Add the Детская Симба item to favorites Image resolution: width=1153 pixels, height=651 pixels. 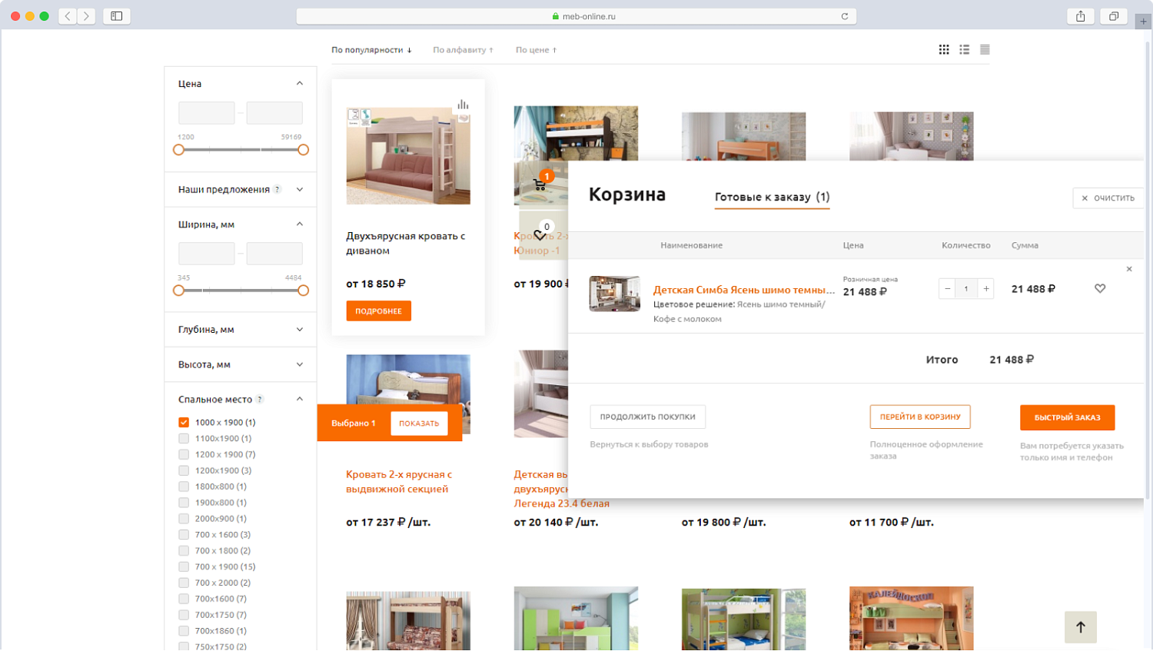(1100, 288)
